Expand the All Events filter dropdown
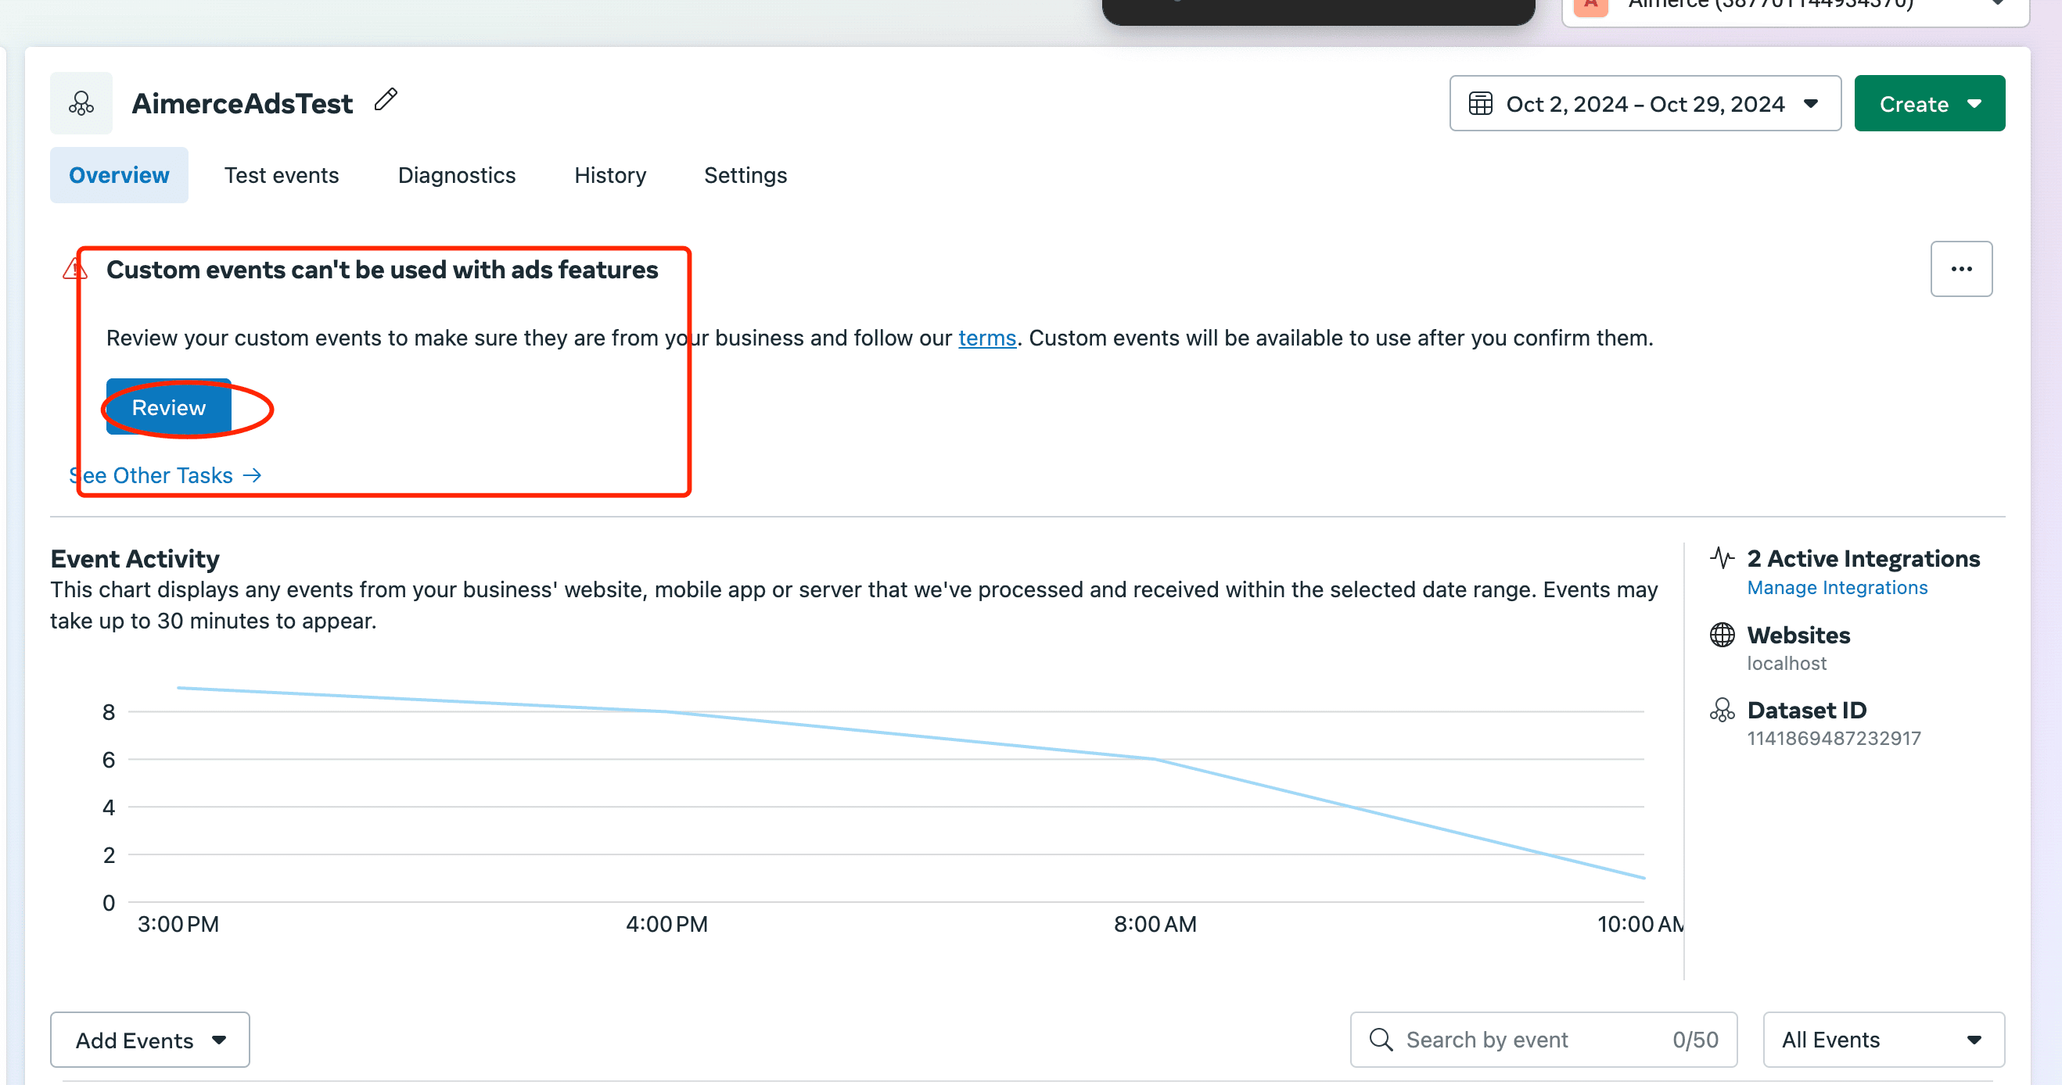Viewport: 2062px width, 1085px height. (1883, 1040)
